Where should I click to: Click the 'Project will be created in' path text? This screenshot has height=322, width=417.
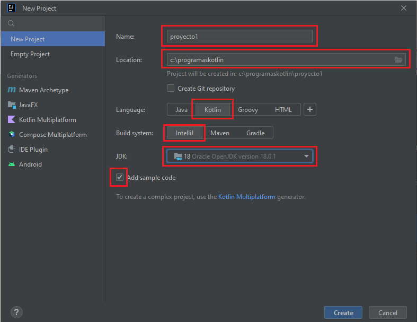tap(244, 74)
